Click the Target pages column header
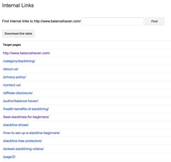Screen dimensions: 171x162 pos(12,45)
